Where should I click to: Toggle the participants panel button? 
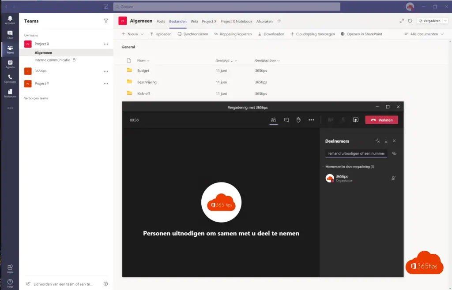[274, 120]
